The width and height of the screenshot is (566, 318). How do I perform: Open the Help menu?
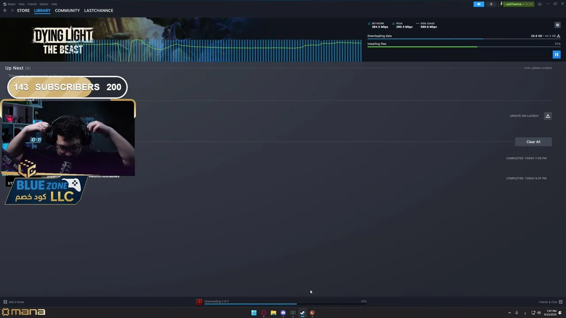click(54, 4)
